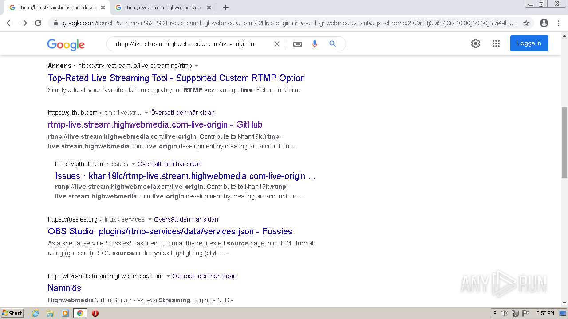The width and height of the screenshot is (568, 319).
Task: Expand the fossies.org result dropdown arrow
Action: click(x=150, y=220)
